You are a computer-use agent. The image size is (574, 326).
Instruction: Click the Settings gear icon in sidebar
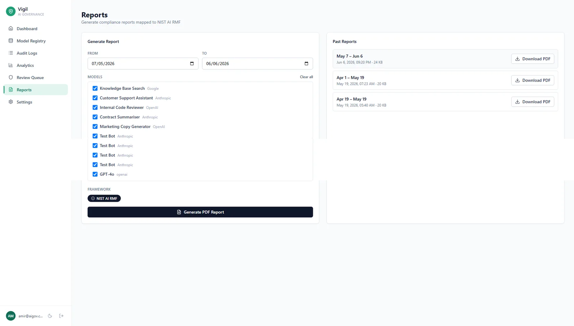(x=11, y=102)
